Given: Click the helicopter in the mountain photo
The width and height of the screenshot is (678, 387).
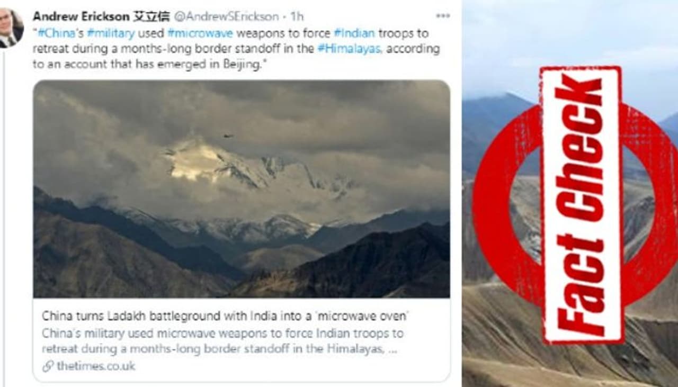Looking at the screenshot, I should tap(229, 136).
